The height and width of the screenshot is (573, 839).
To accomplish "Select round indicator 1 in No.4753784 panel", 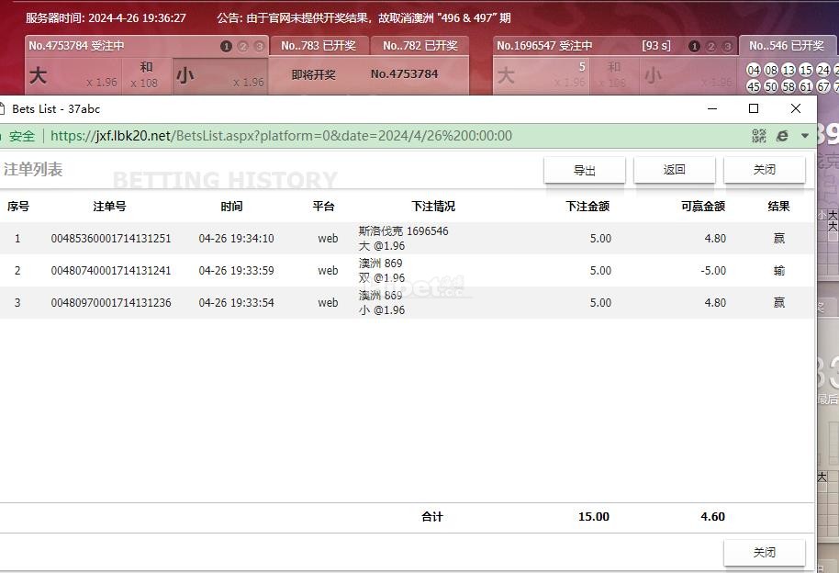I will pyautogui.click(x=227, y=47).
